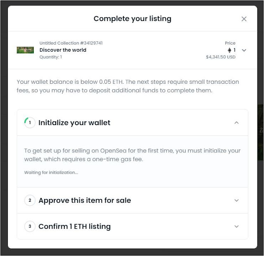Click the wallet balance warning message
264x256 pixels.
[x=128, y=86]
